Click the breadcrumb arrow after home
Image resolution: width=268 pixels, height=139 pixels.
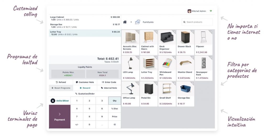point(131,22)
